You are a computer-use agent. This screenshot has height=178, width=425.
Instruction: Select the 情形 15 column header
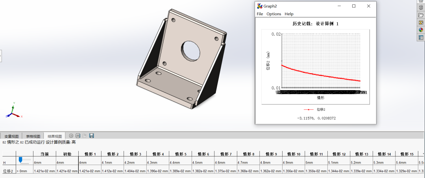coord(406,154)
